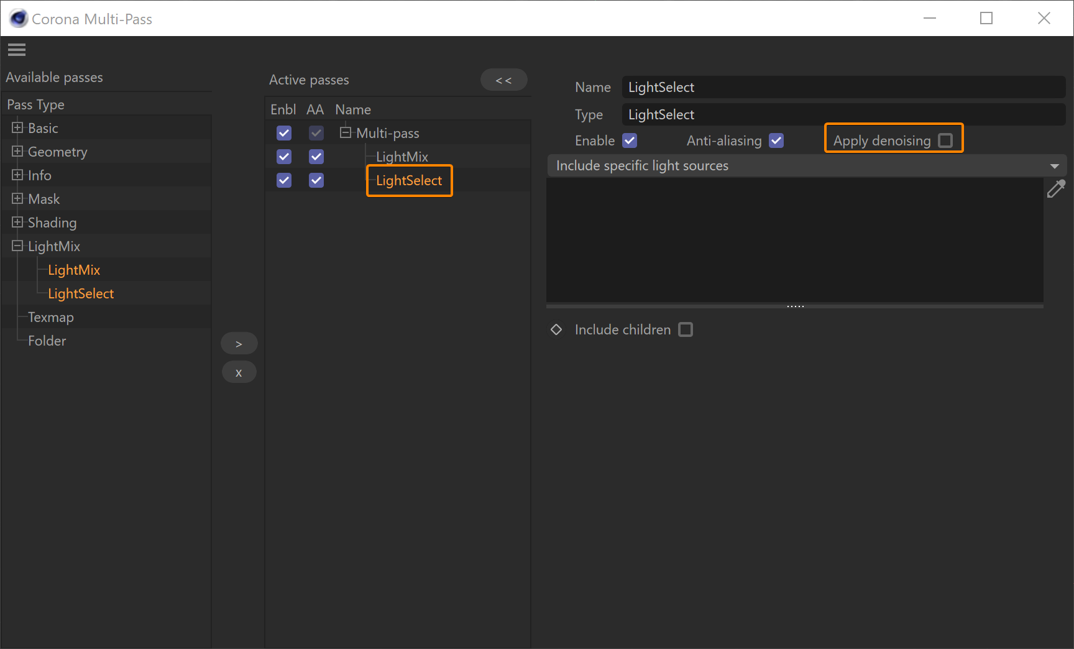This screenshot has height=649, width=1074.
Task: Select LightSelect under available passes
Action: tap(81, 293)
